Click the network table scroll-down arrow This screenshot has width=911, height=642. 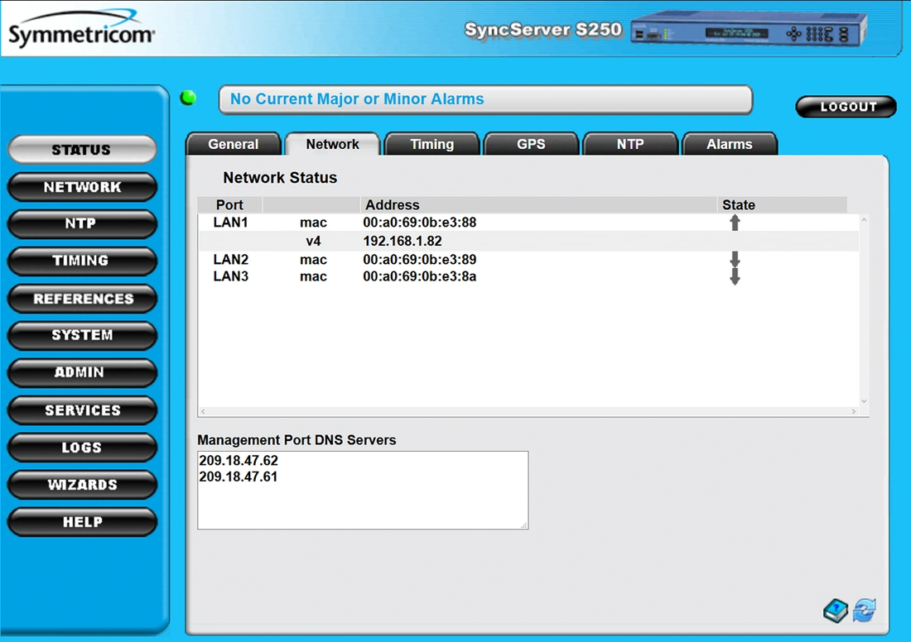pos(864,401)
